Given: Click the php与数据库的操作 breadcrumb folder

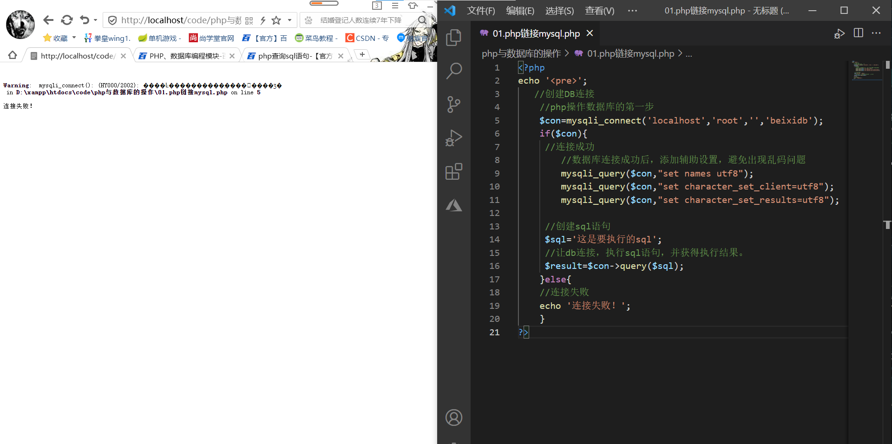Looking at the screenshot, I should click(521, 54).
